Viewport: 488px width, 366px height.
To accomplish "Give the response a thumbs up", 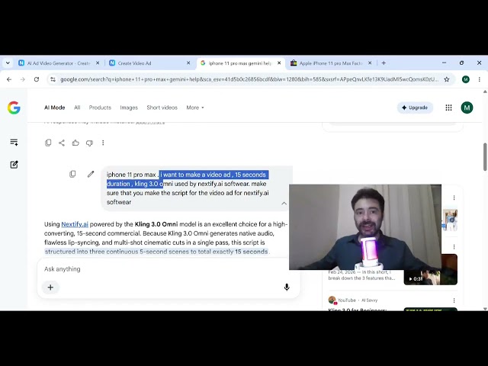I will tap(75, 143).
